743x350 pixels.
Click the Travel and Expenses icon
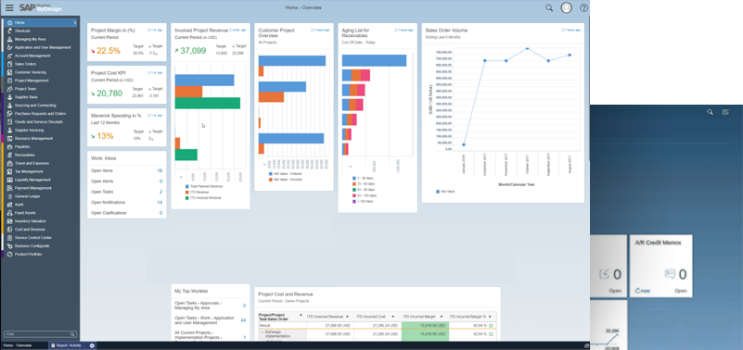(9, 163)
